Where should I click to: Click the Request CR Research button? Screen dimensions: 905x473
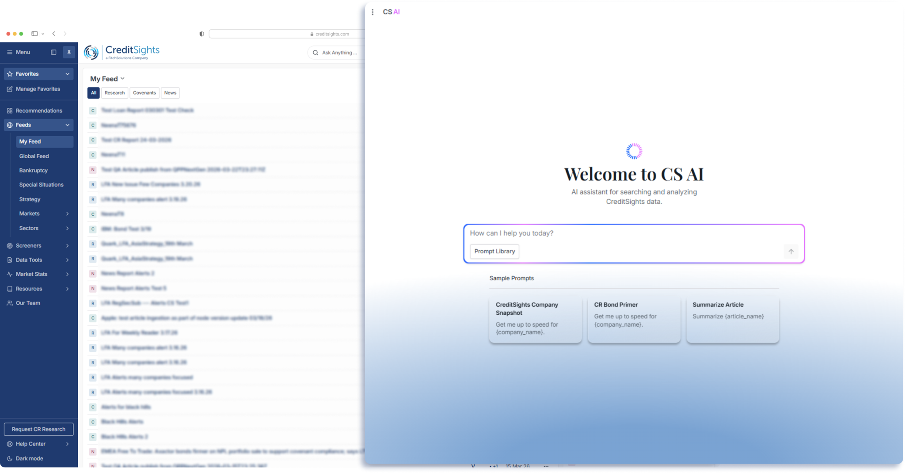click(x=38, y=429)
